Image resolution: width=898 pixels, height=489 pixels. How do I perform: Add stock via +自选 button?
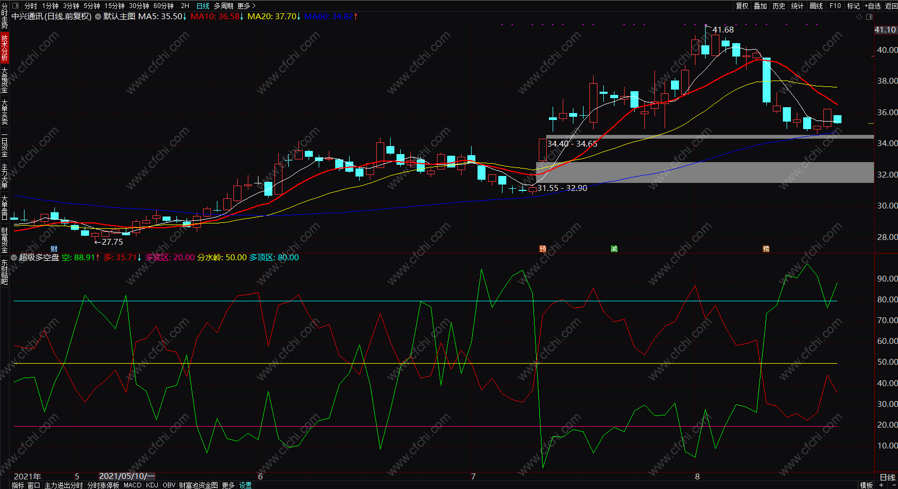point(873,6)
